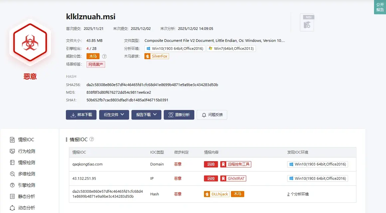This screenshot has width=386, height=213.
Task: Click the Windows 7 logo in Win7 environment tab
Action: pyautogui.click(x=211, y=49)
